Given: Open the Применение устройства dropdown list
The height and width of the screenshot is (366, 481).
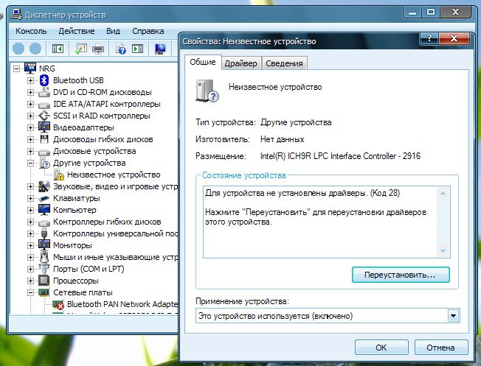Looking at the screenshot, I should pyautogui.click(x=453, y=316).
